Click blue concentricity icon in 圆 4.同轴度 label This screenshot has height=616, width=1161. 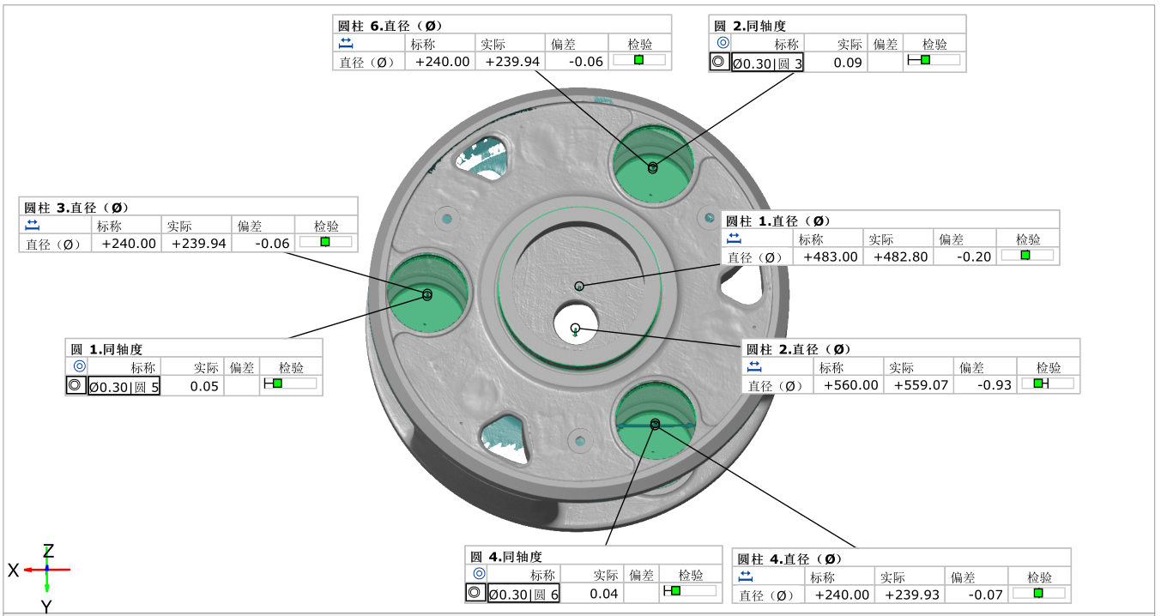[x=479, y=574]
